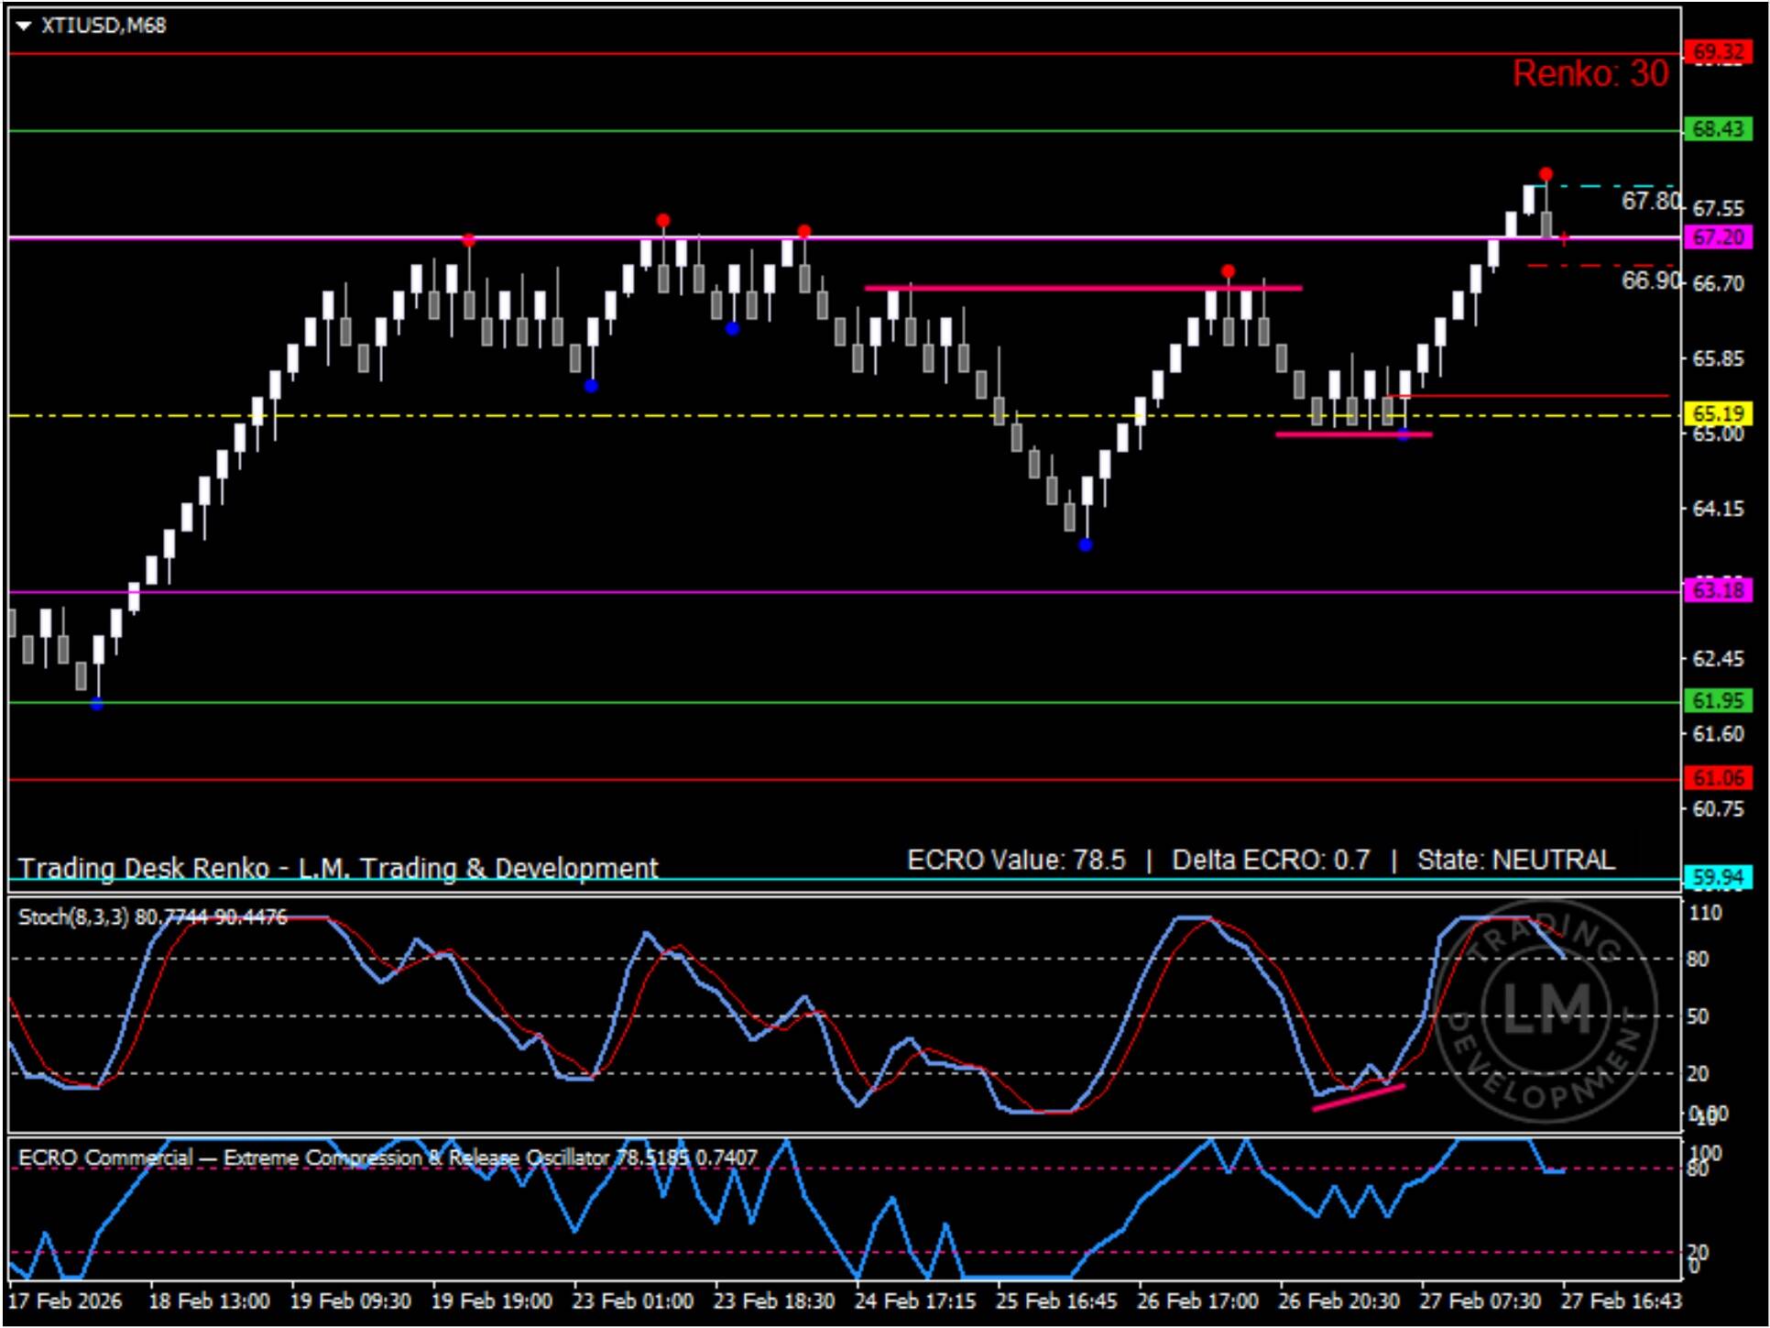Image resolution: width=1770 pixels, height=1328 pixels.
Task: Click the 23 Feb 01:00 time axis label
Action: [633, 1301]
